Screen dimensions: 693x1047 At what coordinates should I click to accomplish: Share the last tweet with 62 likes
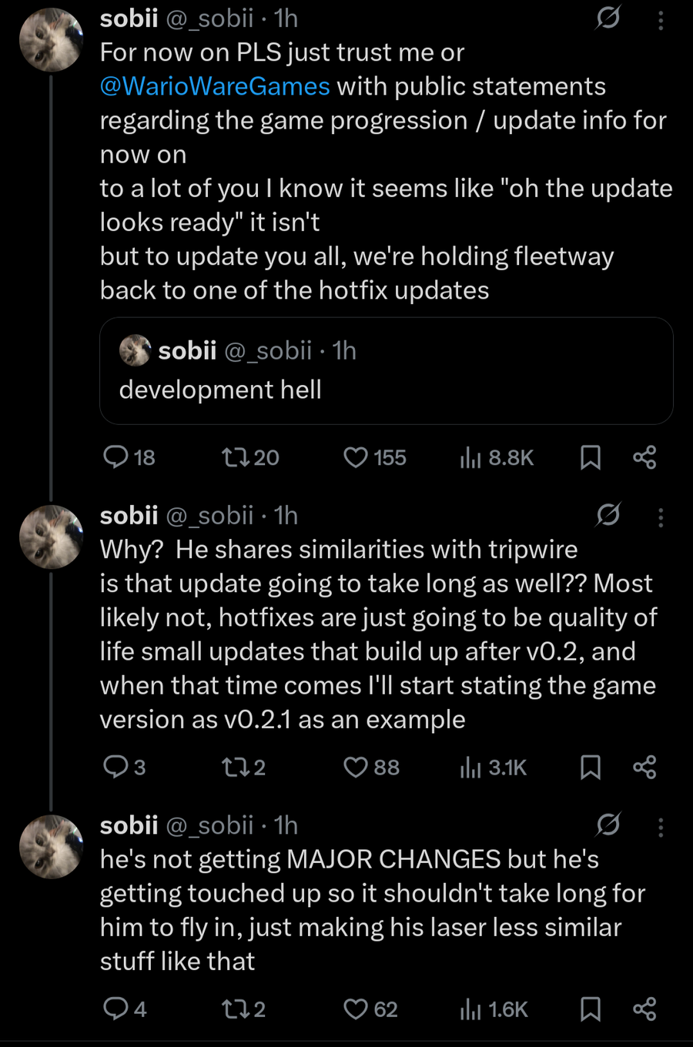tap(644, 1009)
